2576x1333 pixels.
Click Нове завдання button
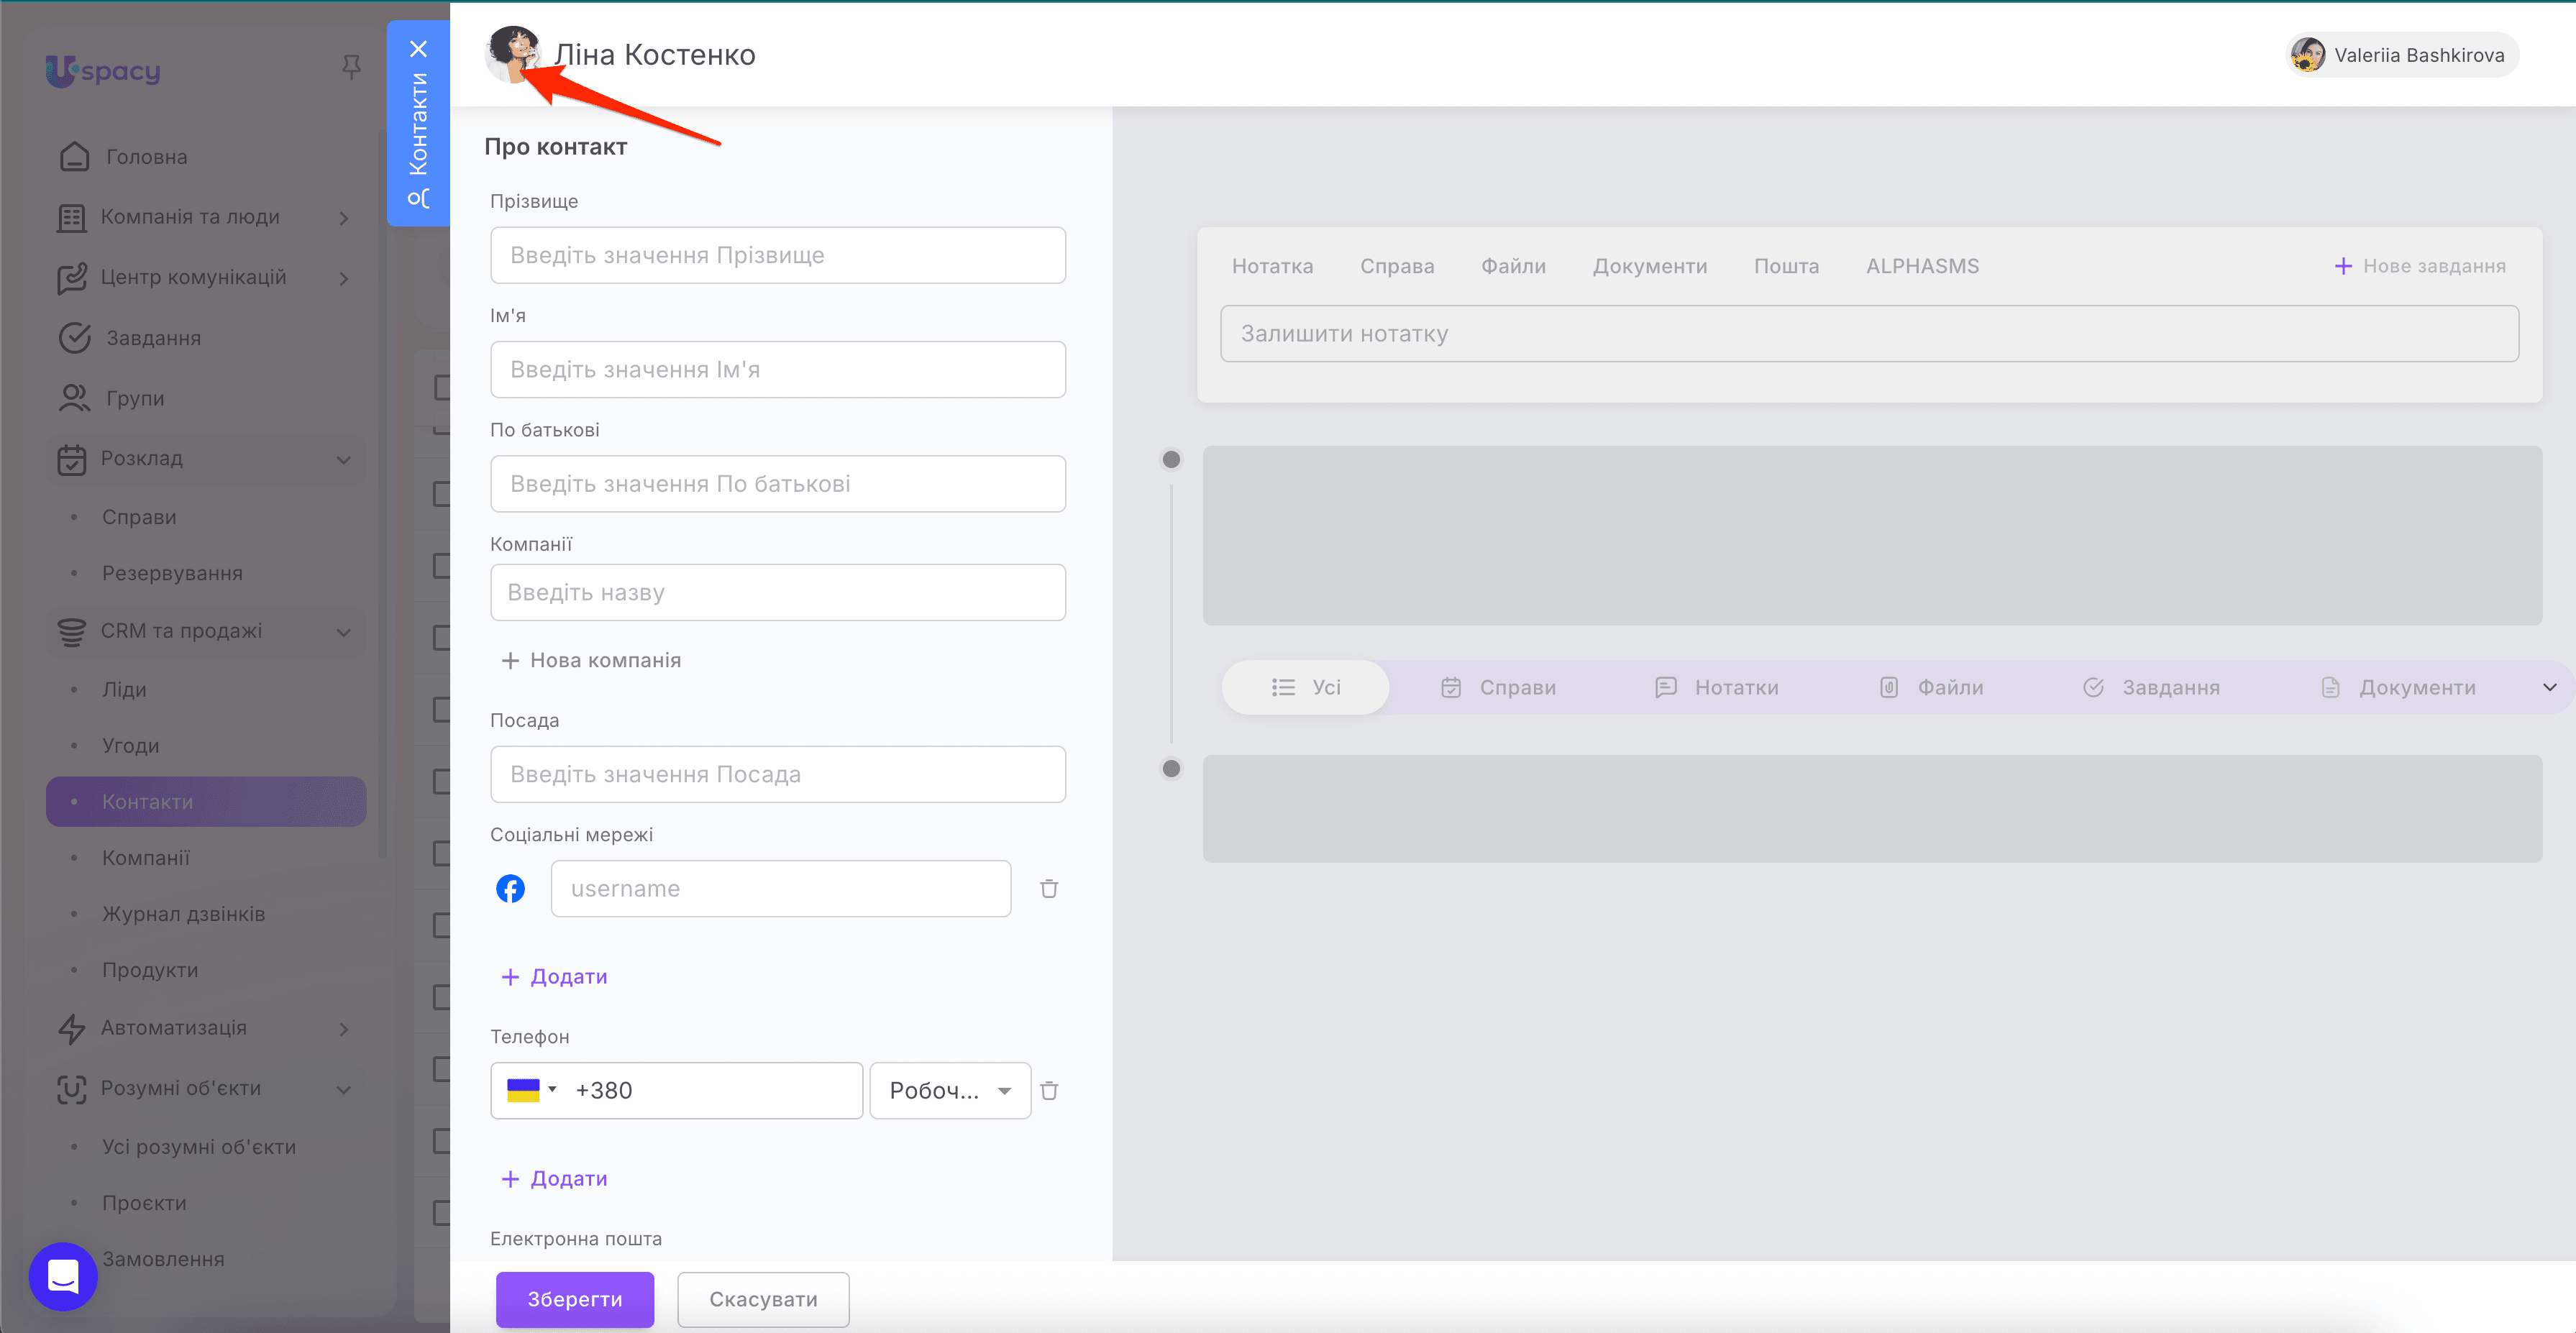(x=2419, y=266)
